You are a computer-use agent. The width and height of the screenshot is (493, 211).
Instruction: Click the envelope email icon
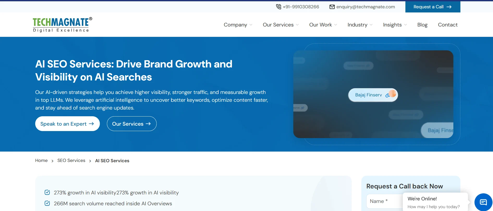(332, 7)
